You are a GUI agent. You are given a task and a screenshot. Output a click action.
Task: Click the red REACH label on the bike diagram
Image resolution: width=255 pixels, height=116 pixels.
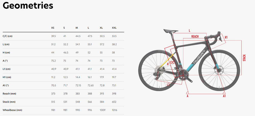[x=195, y=36]
